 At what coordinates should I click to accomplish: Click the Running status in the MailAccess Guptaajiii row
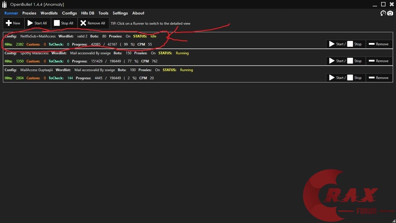(x=187, y=70)
